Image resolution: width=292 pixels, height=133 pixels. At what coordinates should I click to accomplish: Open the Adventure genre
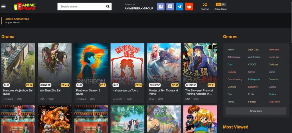click(x=273, y=50)
